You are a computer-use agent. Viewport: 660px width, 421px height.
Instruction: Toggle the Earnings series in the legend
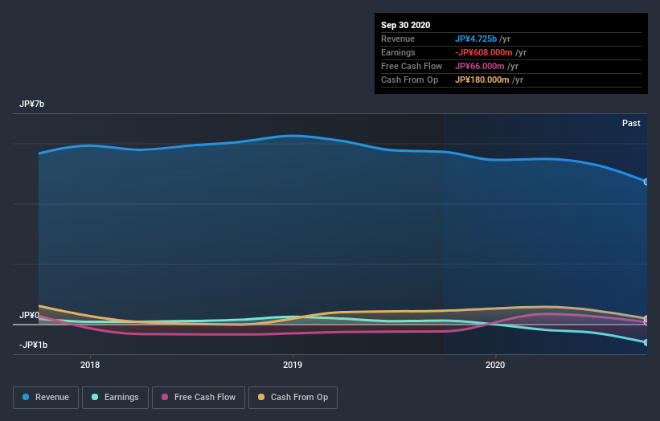pos(115,398)
